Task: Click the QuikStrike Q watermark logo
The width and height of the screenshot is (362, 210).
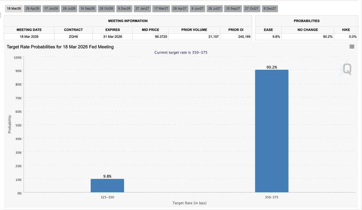Action: coord(347,69)
